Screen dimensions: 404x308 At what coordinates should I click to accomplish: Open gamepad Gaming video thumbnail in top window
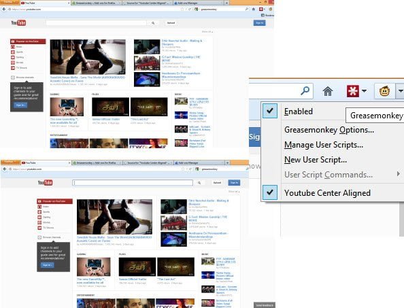click(67, 107)
